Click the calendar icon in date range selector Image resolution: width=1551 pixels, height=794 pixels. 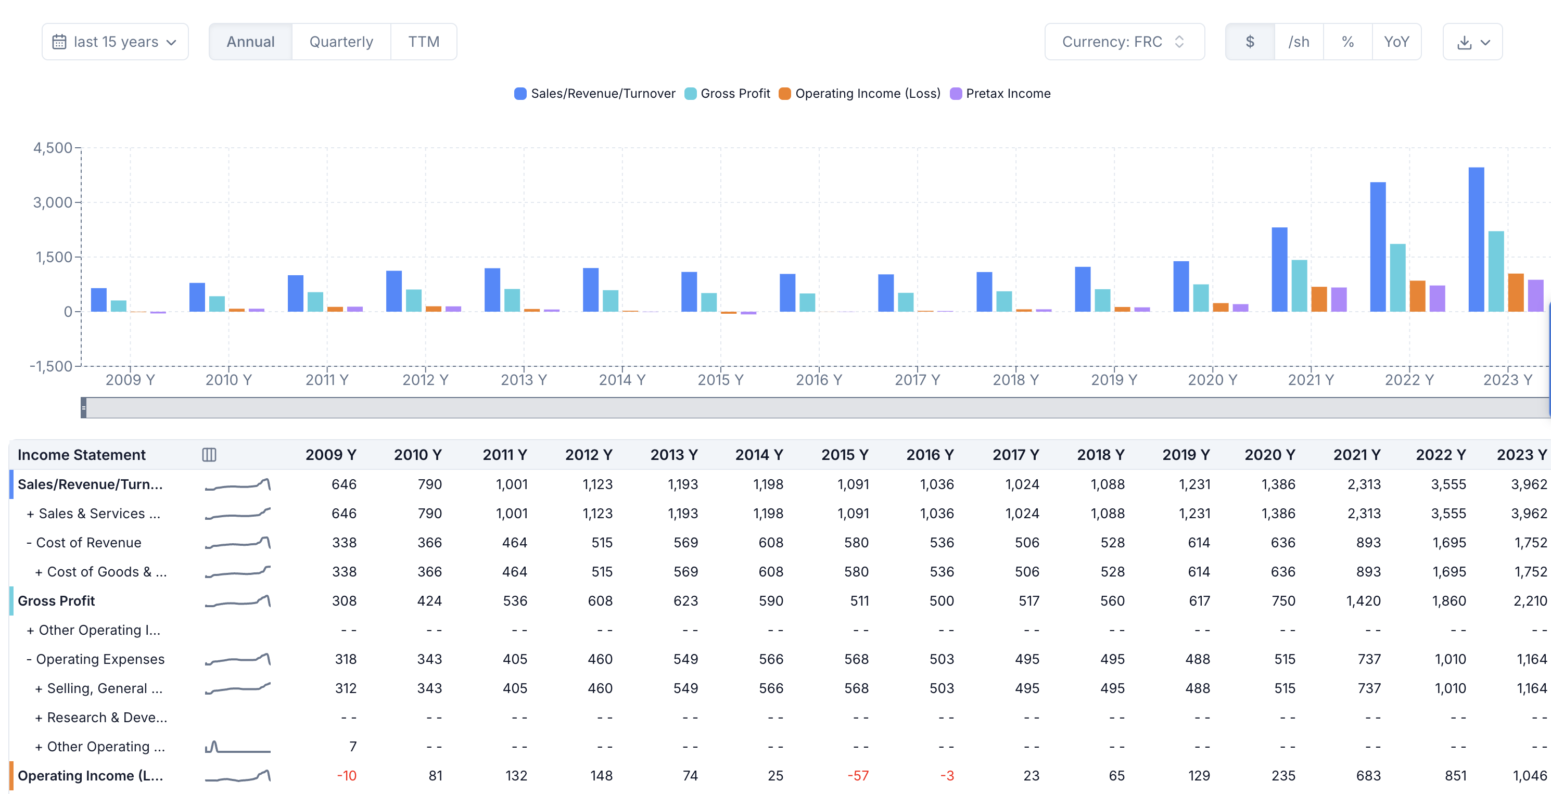(x=59, y=42)
